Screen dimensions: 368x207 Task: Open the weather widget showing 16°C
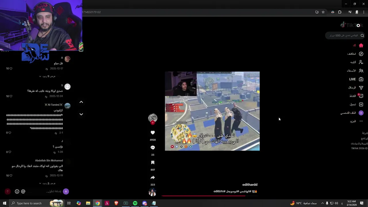click(303, 203)
